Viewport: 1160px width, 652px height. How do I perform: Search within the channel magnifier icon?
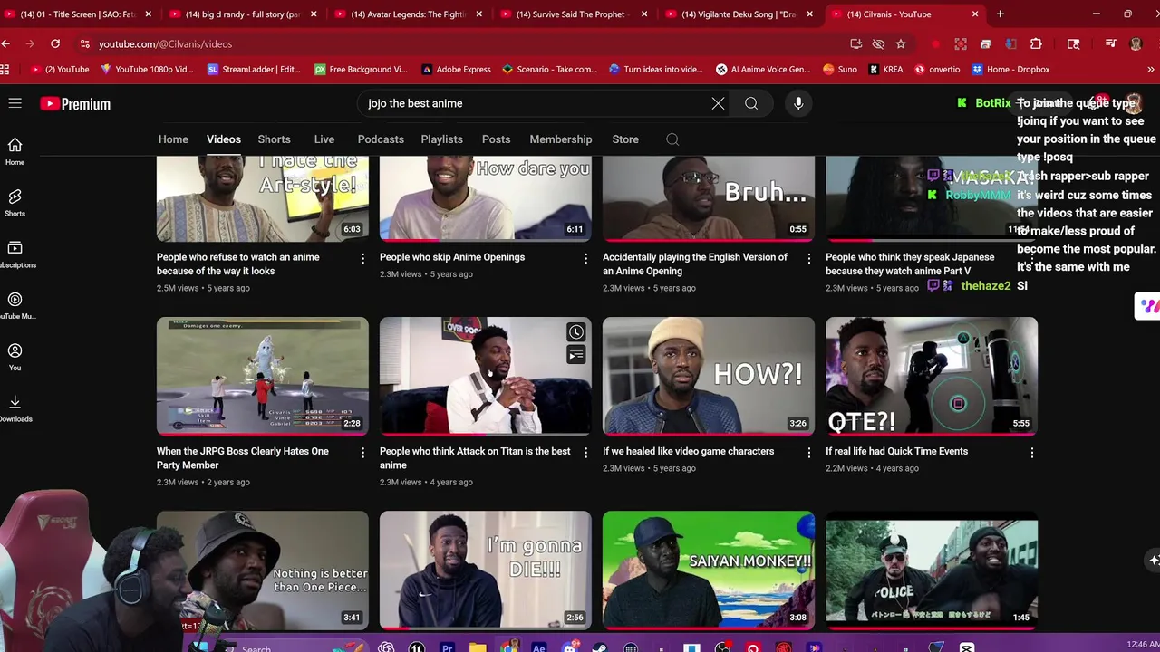pos(672,139)
